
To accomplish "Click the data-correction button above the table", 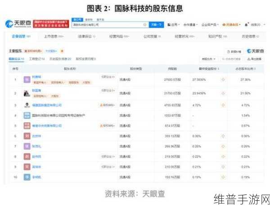I will [x=234, y=51].
